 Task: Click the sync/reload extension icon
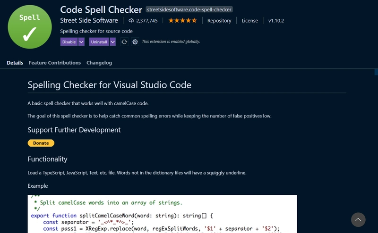tap(124, 42)
